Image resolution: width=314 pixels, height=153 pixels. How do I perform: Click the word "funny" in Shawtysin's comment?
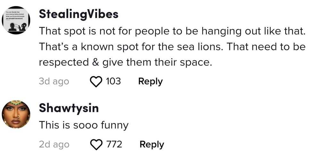(x=114, y=125)
